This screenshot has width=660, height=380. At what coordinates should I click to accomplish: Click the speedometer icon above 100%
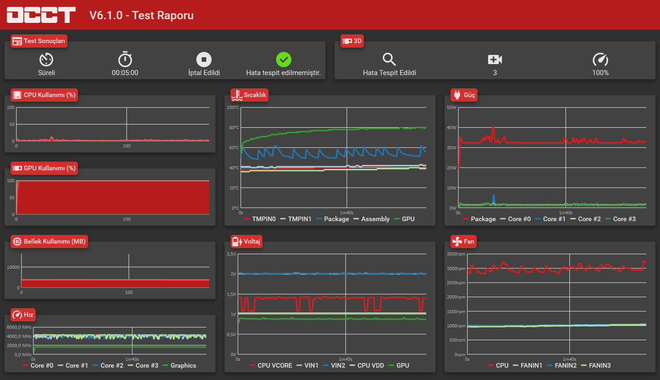point(600,60)
